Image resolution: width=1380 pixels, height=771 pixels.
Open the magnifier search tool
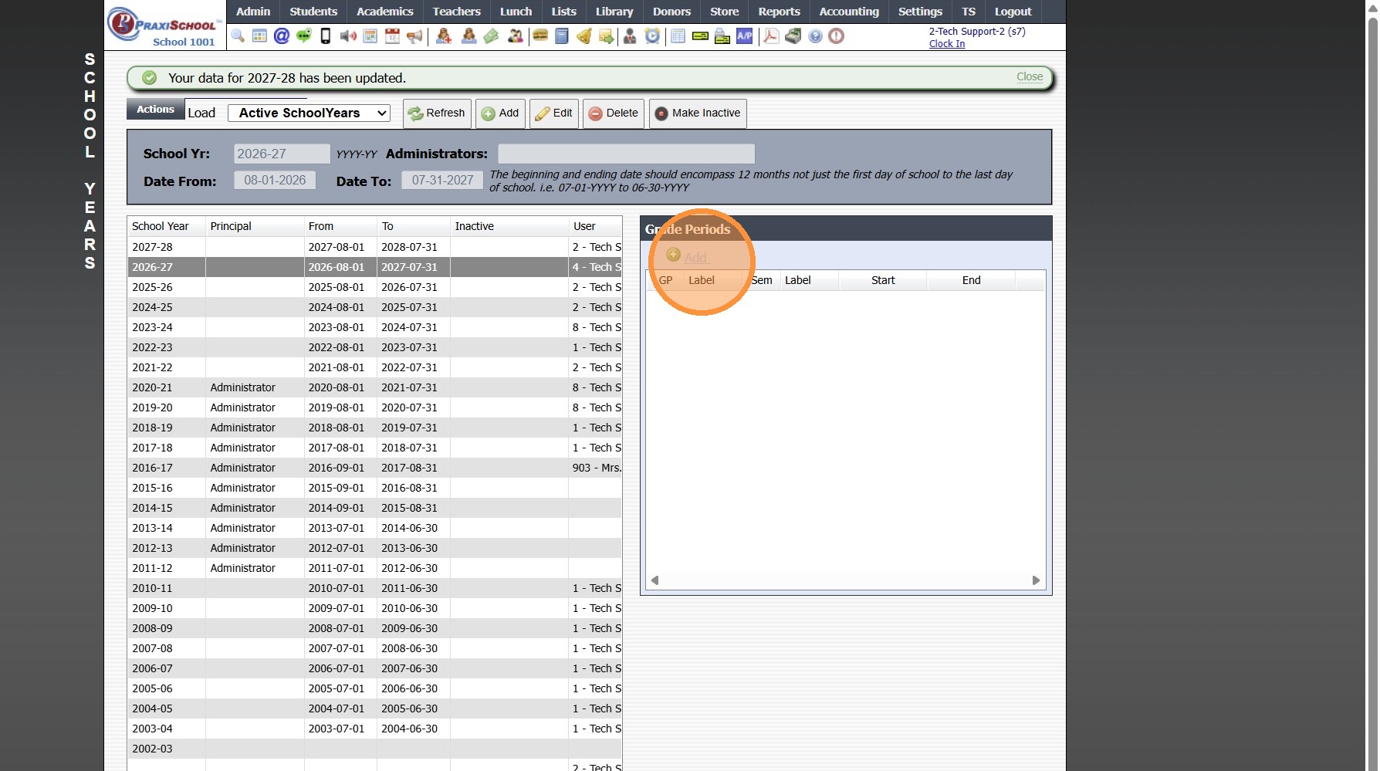point(238,36)
